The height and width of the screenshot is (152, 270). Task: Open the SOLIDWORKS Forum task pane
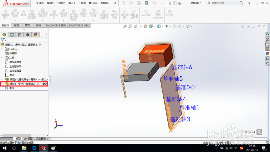point(267,63)
